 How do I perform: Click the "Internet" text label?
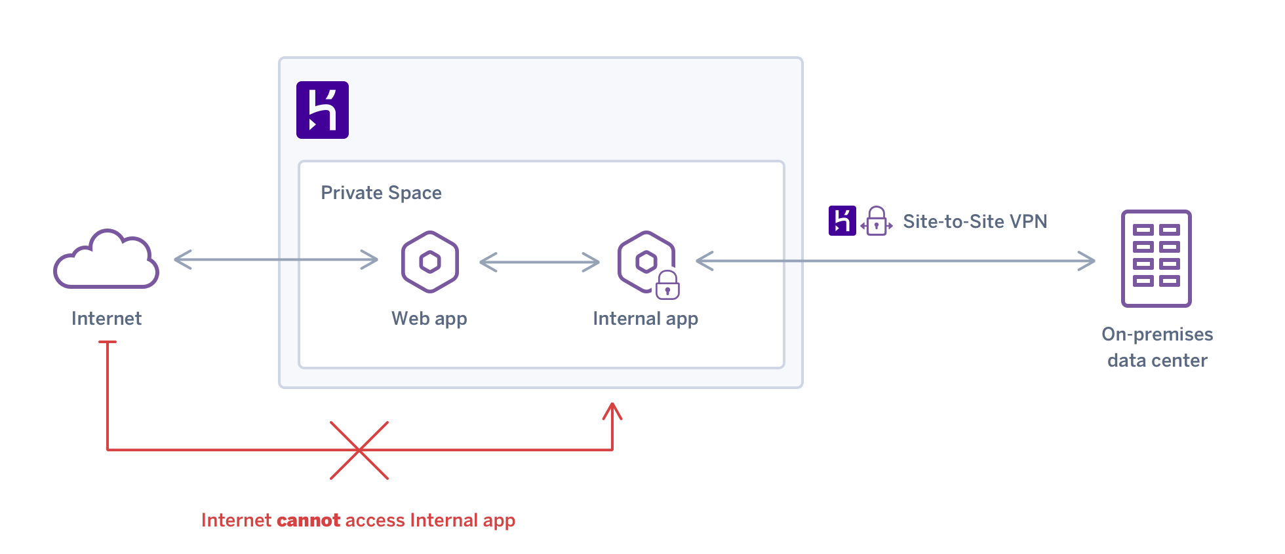point(106,318)
